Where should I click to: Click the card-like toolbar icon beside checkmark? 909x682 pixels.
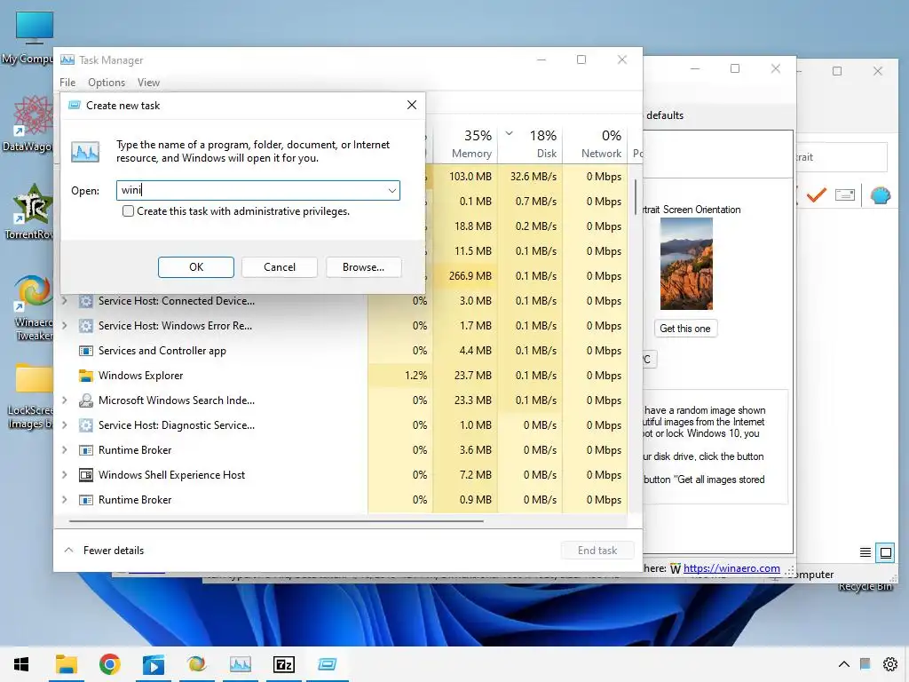[845, 195]
